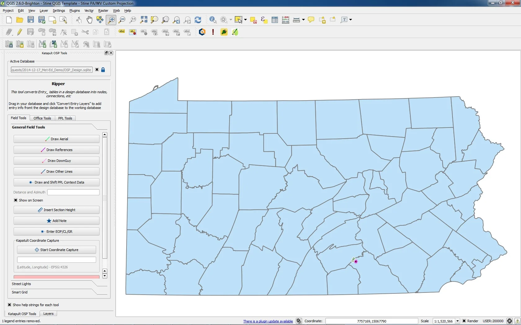
Task: Clear the active database with X checkbox
Action: pyautogui.click(x=97, y=70)
